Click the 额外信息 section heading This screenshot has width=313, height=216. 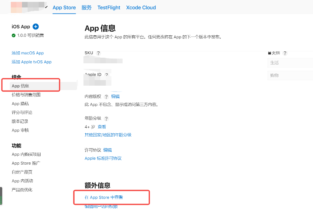tap(97, 185)
